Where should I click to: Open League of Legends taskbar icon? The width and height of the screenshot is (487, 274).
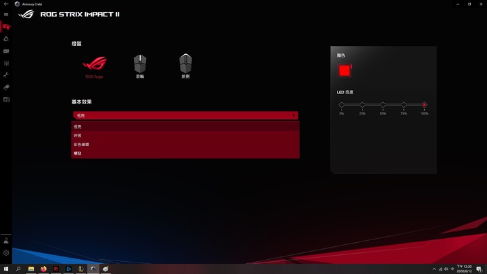[x=80, y=269]
